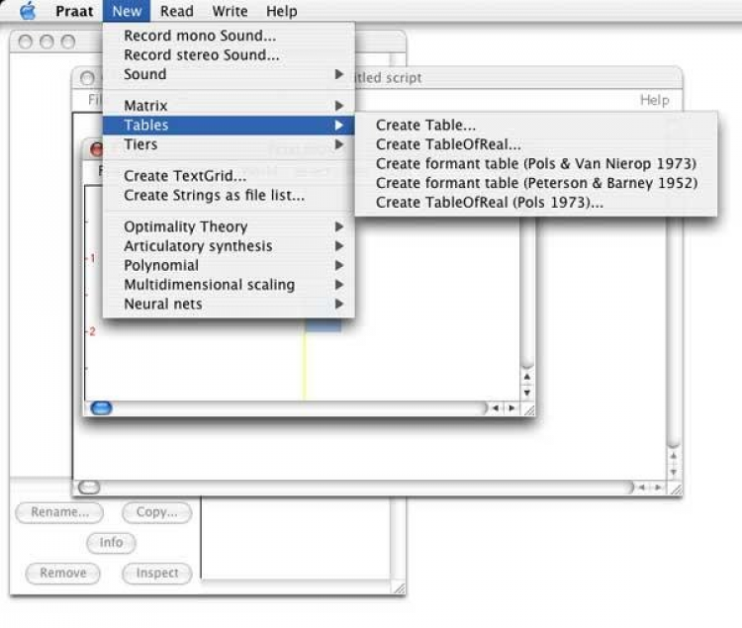Click the resize grip of the front window
Image resolution: width=742 pixels, height=628 pixels.
(x=528, y=410)
